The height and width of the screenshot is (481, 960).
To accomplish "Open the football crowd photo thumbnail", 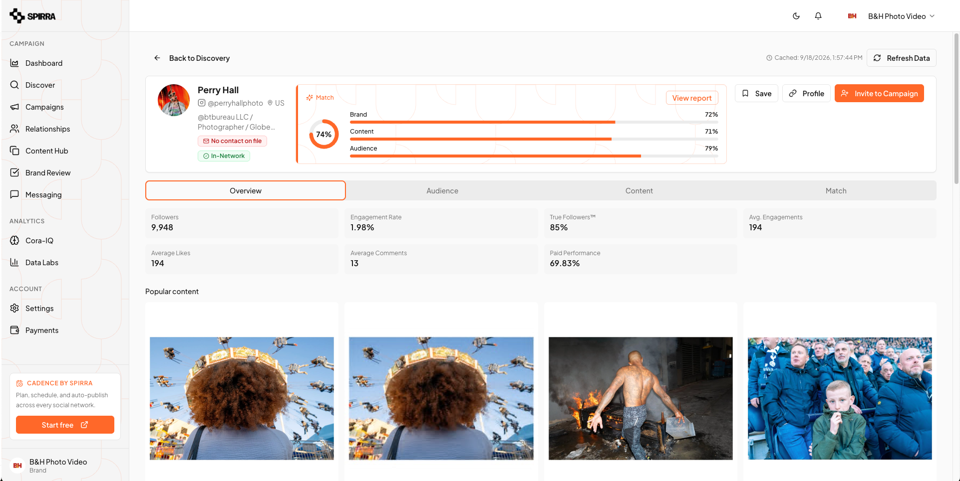I will coord(840,398).
